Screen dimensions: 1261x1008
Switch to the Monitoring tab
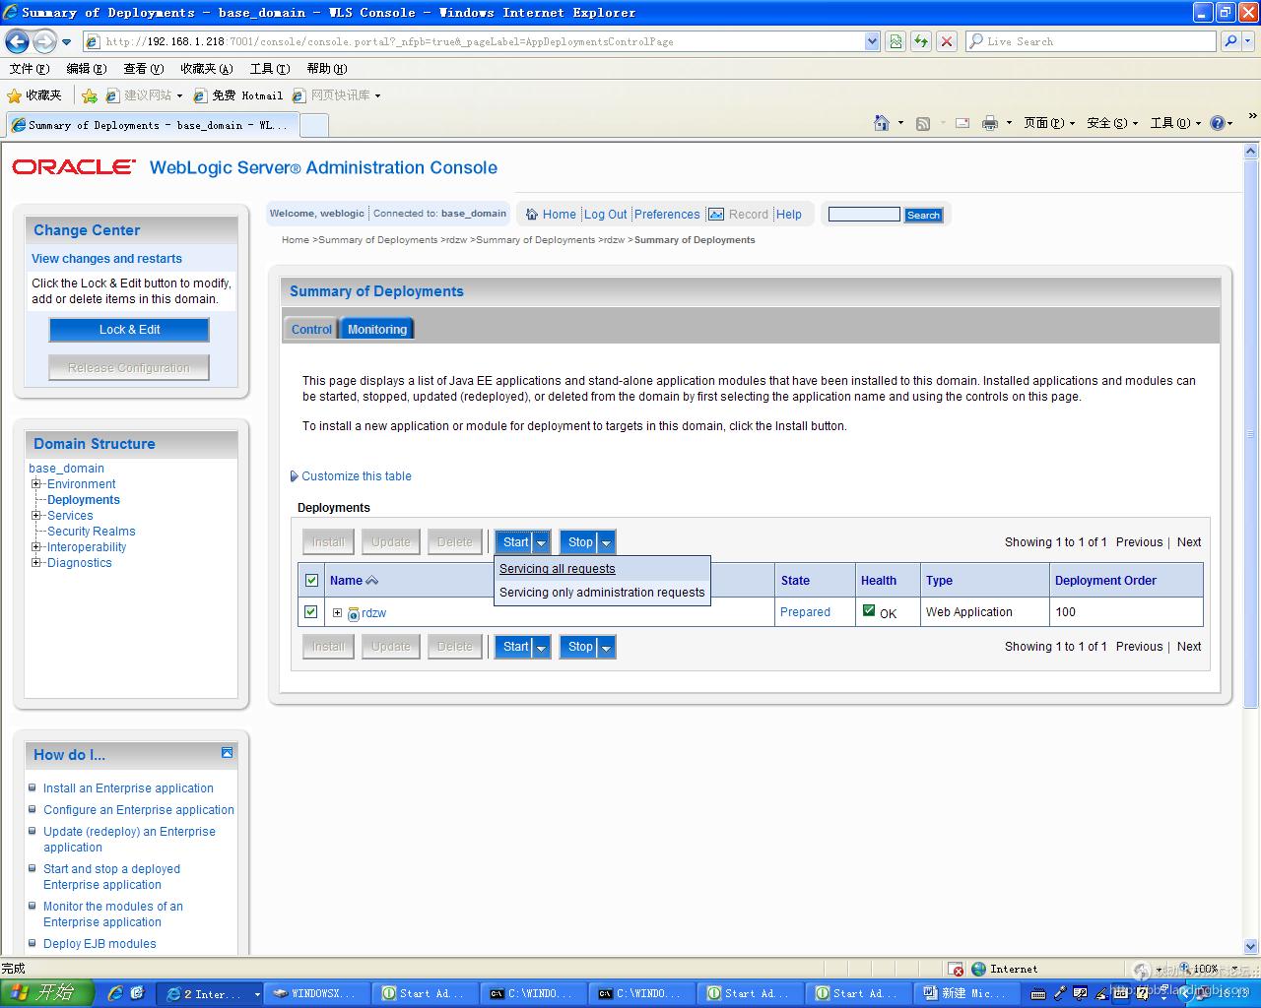(x=376, y=330)
